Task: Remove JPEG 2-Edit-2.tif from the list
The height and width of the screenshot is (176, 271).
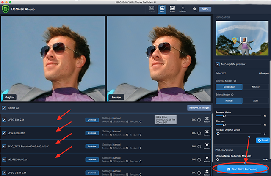Action: (x=207, y=172)
